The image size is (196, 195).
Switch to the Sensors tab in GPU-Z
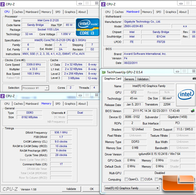(x=129, y=79)
